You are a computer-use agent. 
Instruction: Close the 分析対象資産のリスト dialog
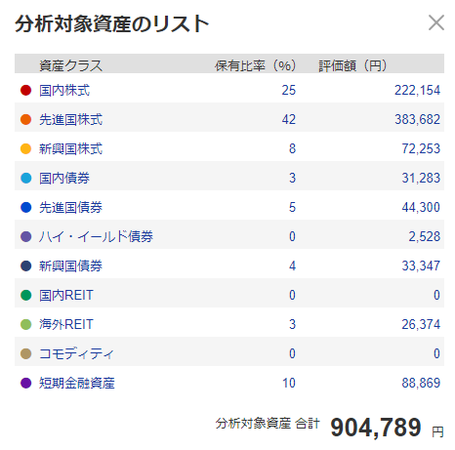pos(436,22)
